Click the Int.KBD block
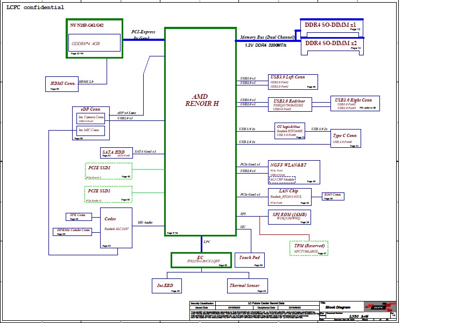This screenshot has height=323, width=458. click(x=167, y=286)
